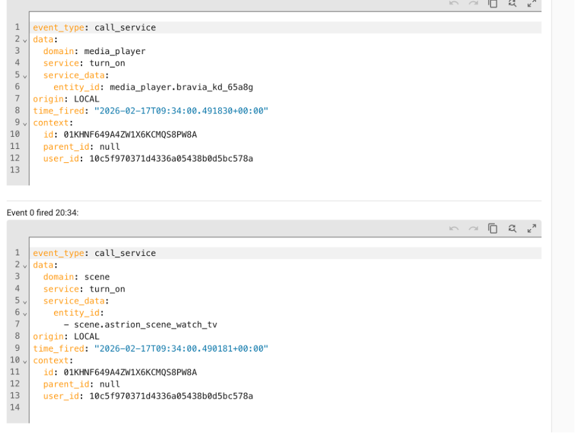575x433 pixels.
Task: Click the media_player.bravia_kd_65a8g entity value
Action: (x=185, y=87)
